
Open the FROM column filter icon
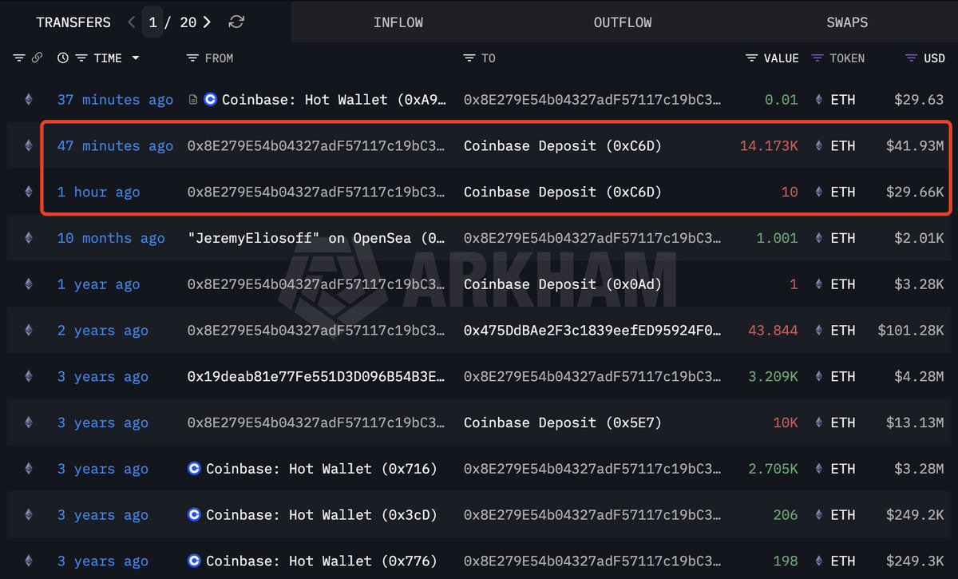[192, 58]
